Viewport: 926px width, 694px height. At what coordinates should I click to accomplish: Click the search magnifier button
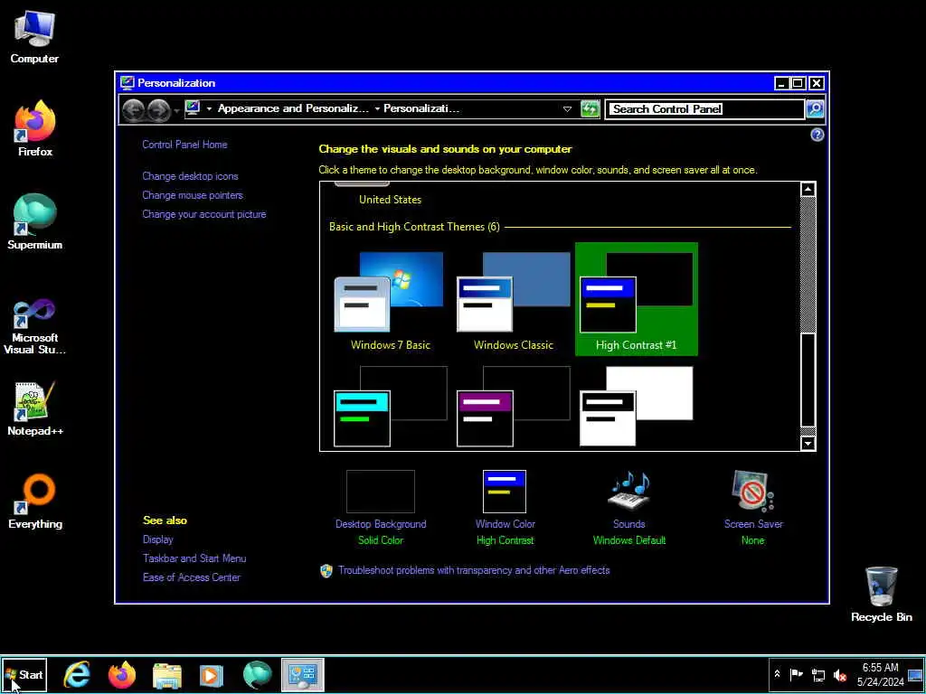click(815, 109)
